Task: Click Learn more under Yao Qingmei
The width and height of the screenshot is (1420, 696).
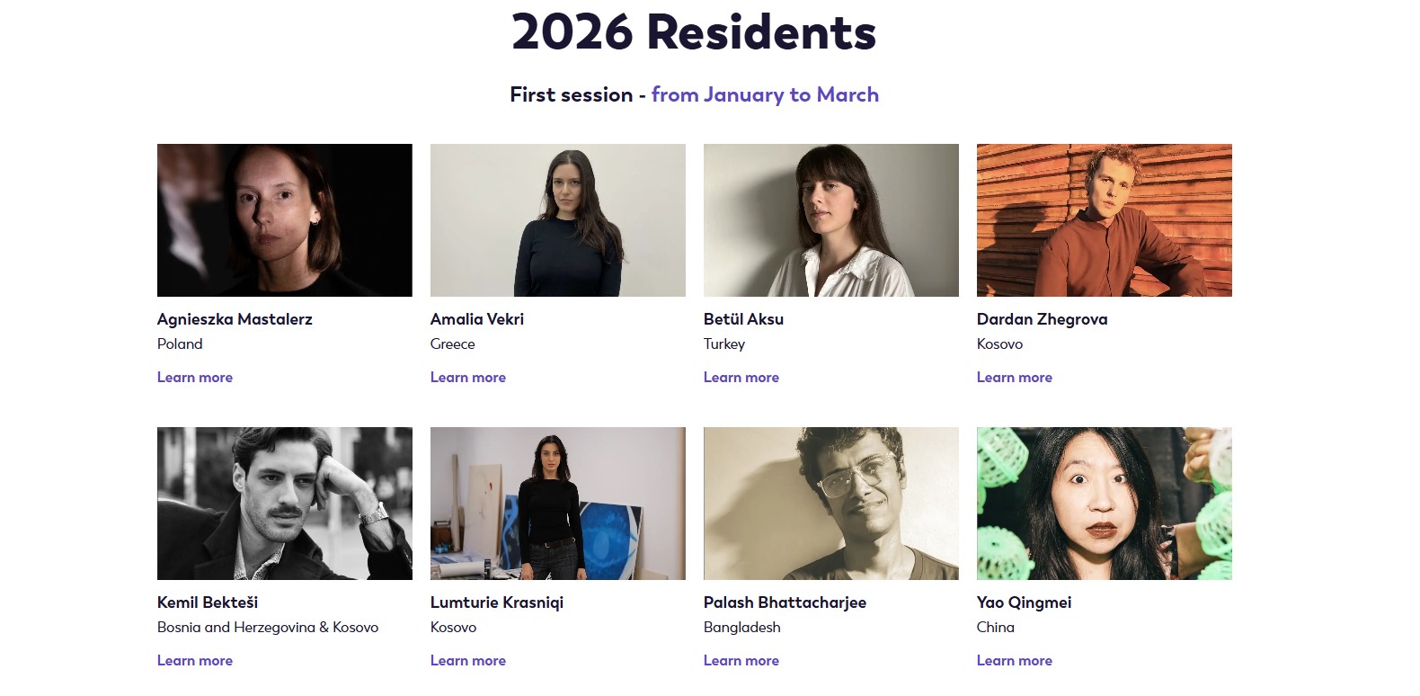Action: coord(1014,661)
